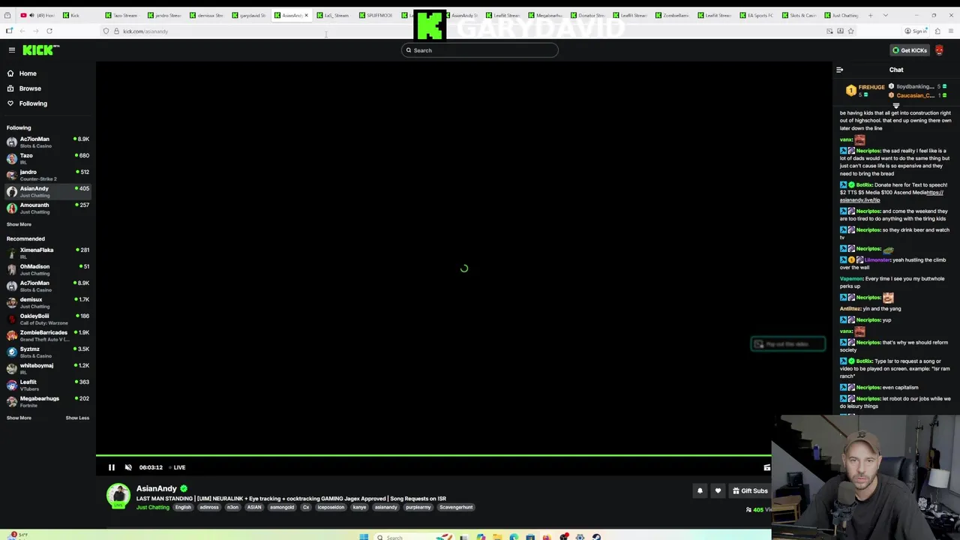Viewport: 960px width, 540px height.
Task: Click Gift Subs button
Action: 750,491
